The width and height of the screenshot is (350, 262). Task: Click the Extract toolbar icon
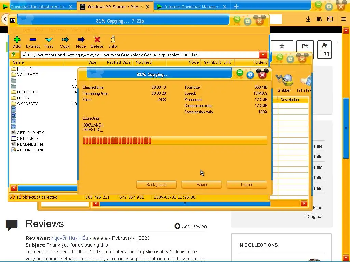(32, 42)
